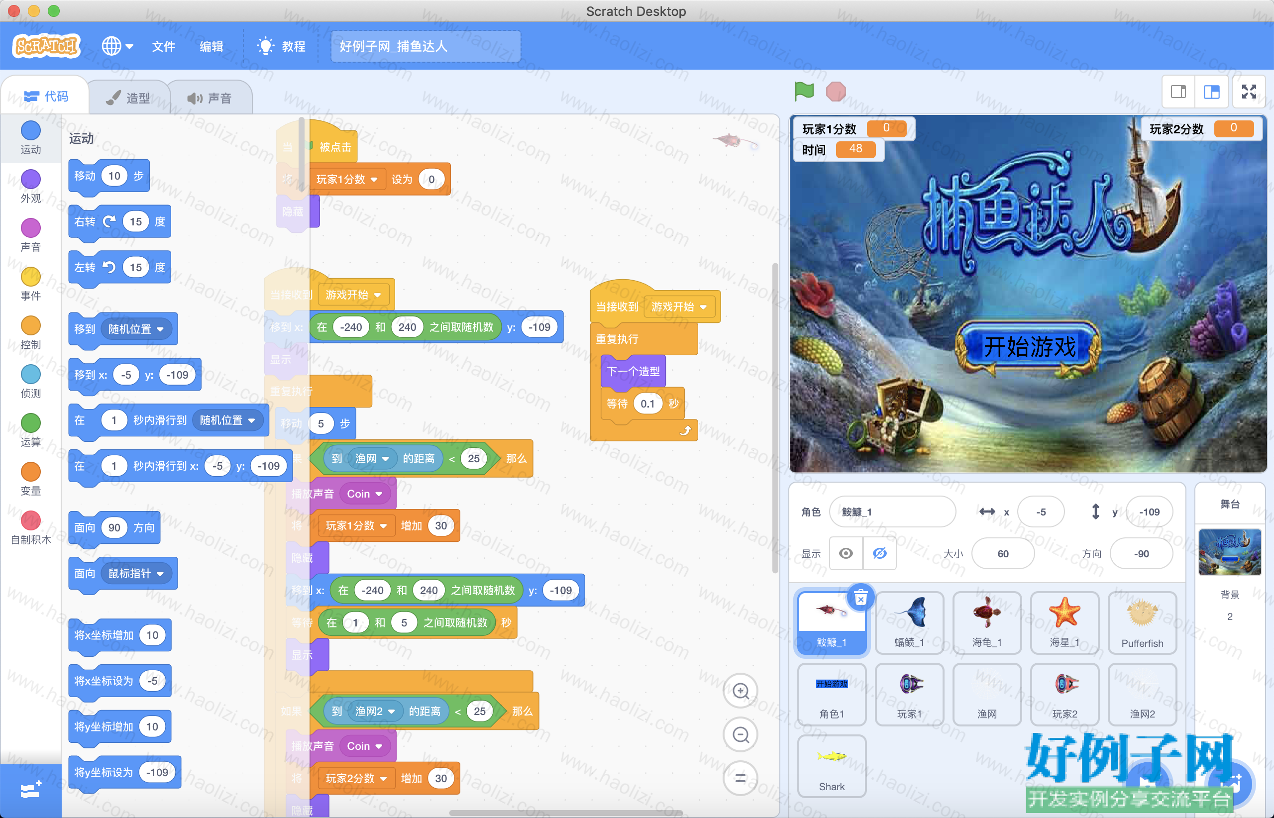Screen dimensions: 1274x818
Task: Click the project title field
Action: pos(425,46)
